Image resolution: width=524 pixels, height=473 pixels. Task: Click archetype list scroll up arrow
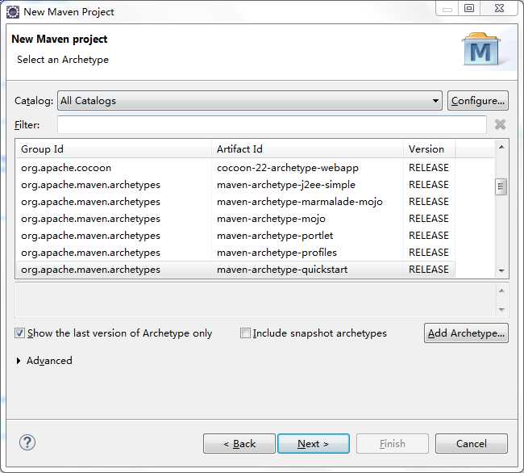pyautogui.click(x=501, y=147)
